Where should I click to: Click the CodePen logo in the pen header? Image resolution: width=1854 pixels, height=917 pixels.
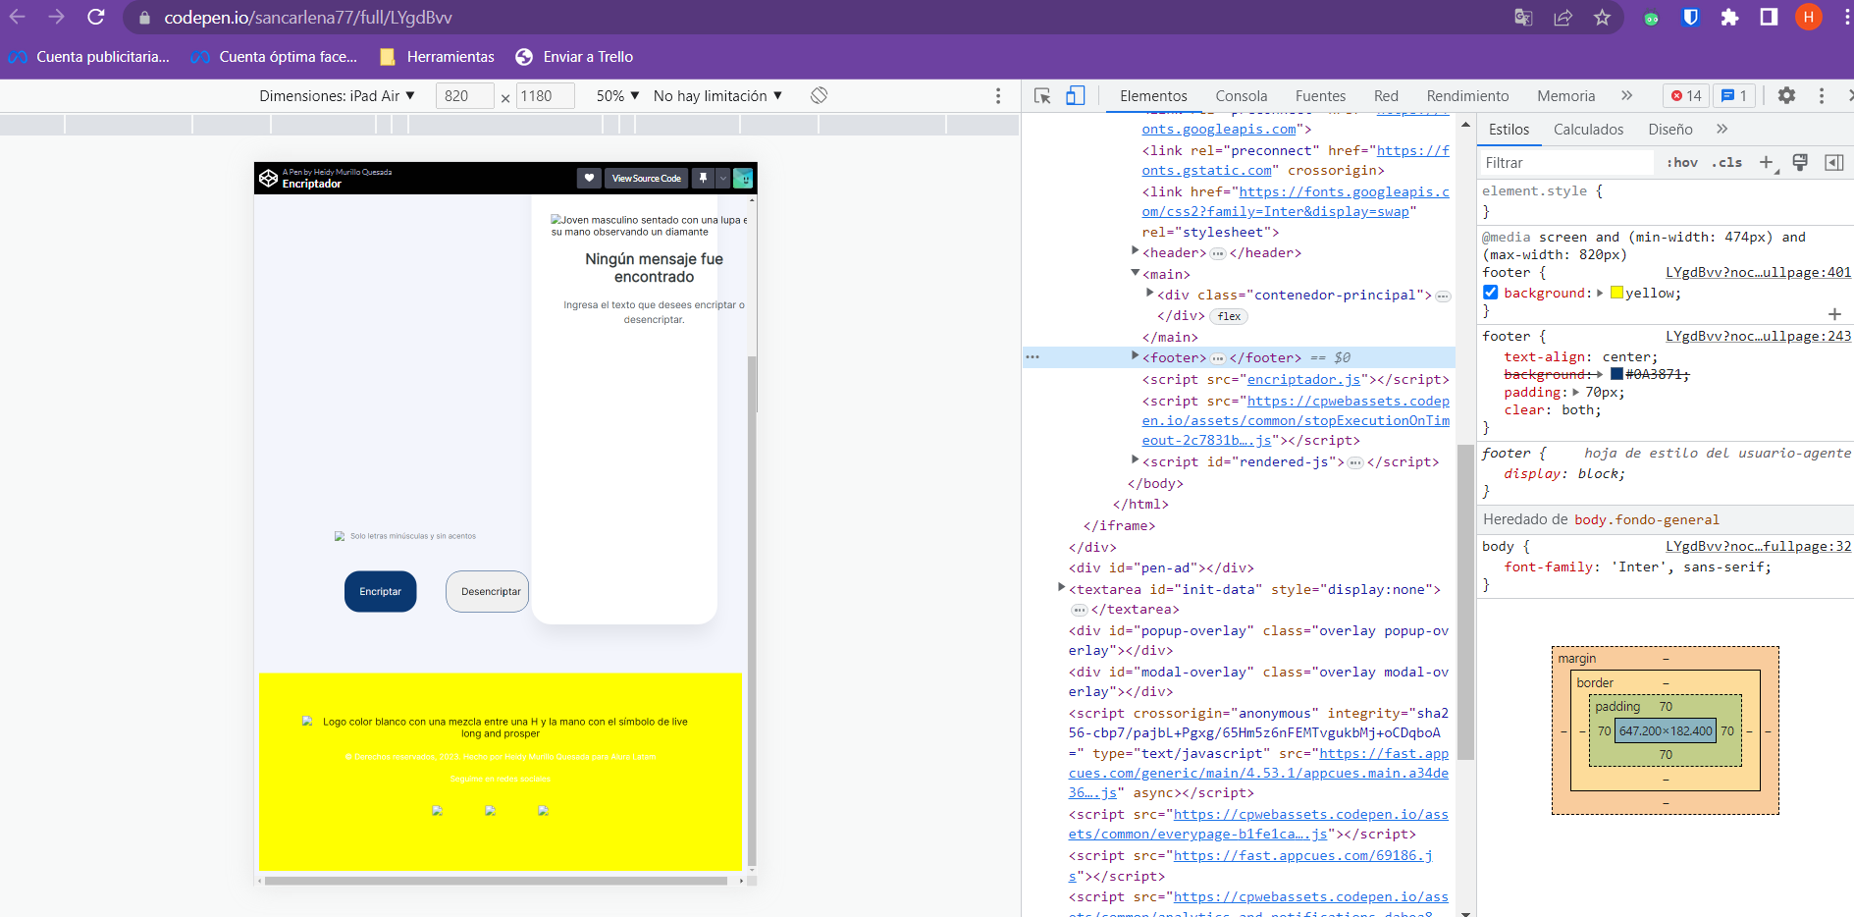tap(268, 178)
